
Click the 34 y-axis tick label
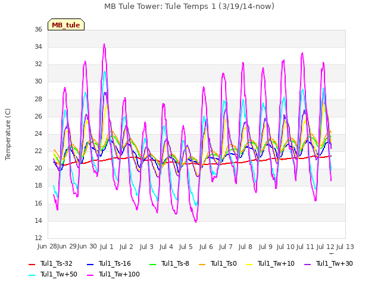[38, 47]
